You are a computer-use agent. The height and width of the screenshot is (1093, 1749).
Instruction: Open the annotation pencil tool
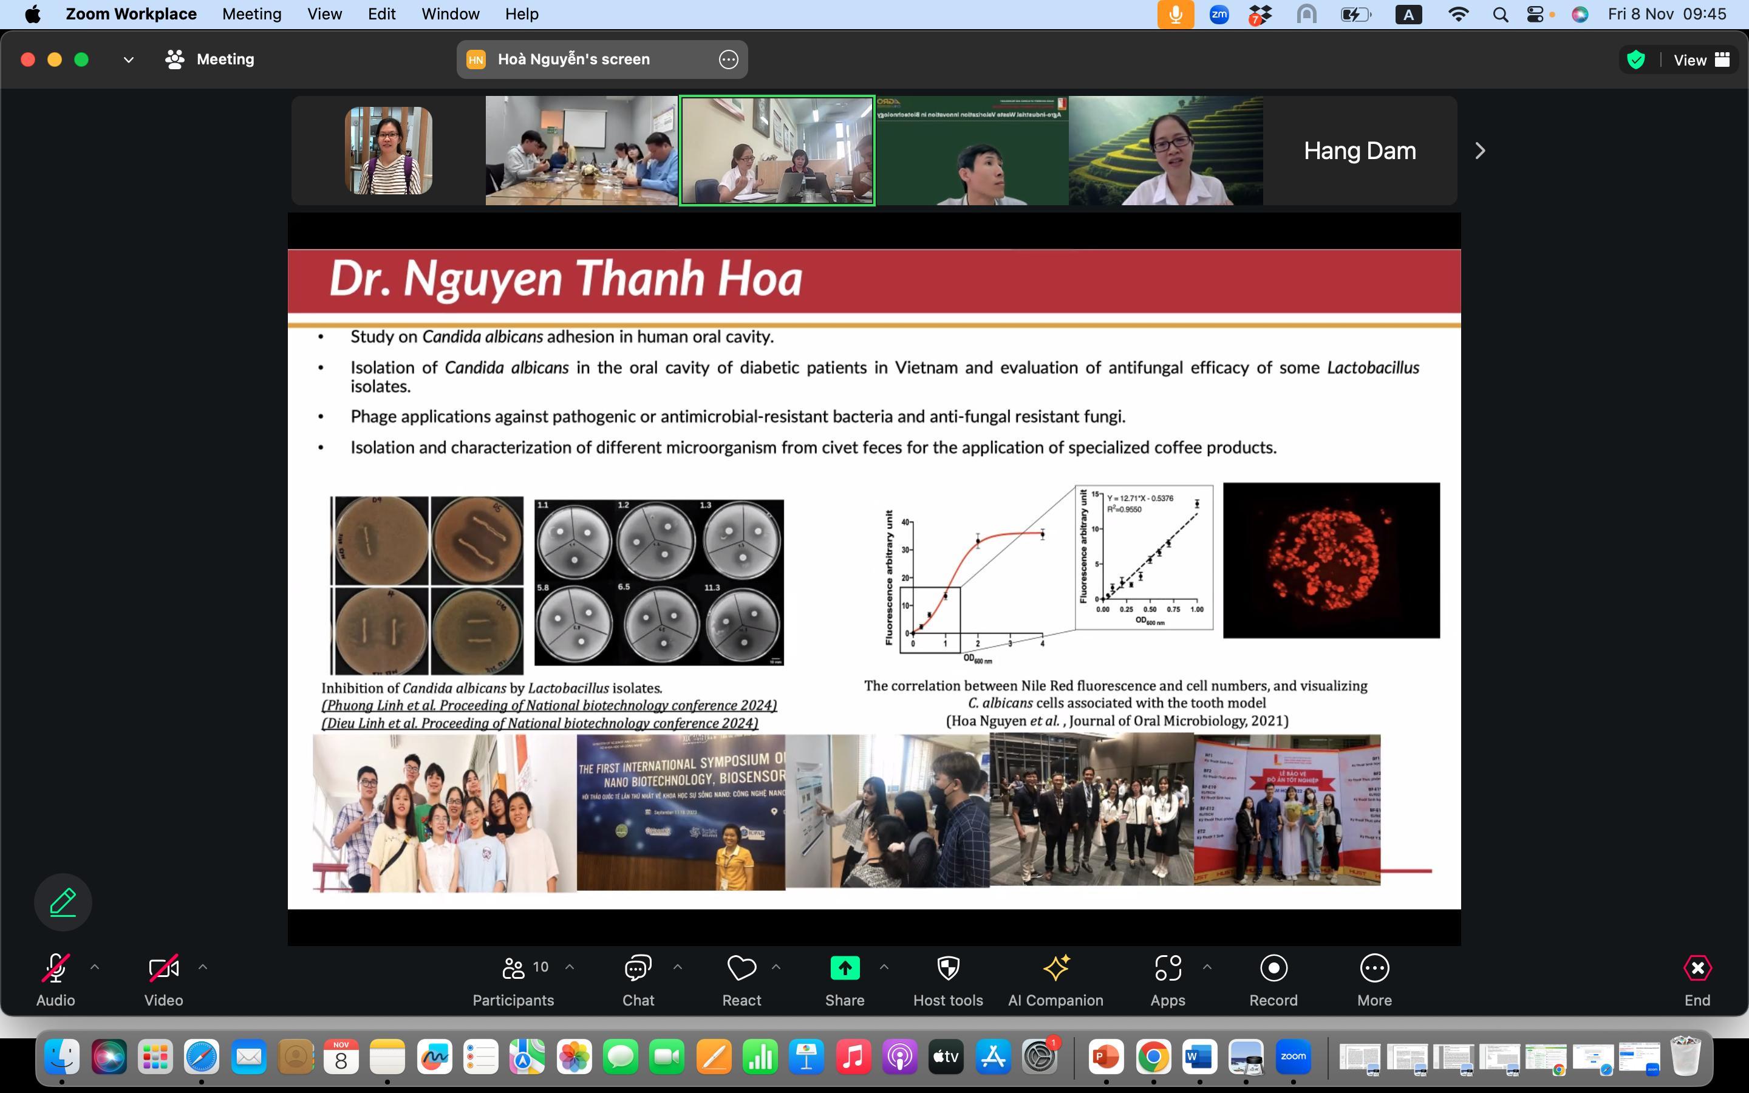coord(63,902)
